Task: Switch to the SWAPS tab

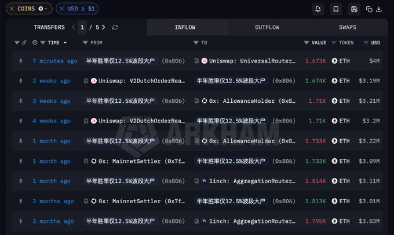Action: (347, 27)
